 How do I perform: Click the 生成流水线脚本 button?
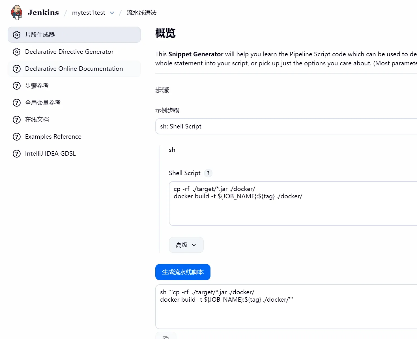click(183, 272)
